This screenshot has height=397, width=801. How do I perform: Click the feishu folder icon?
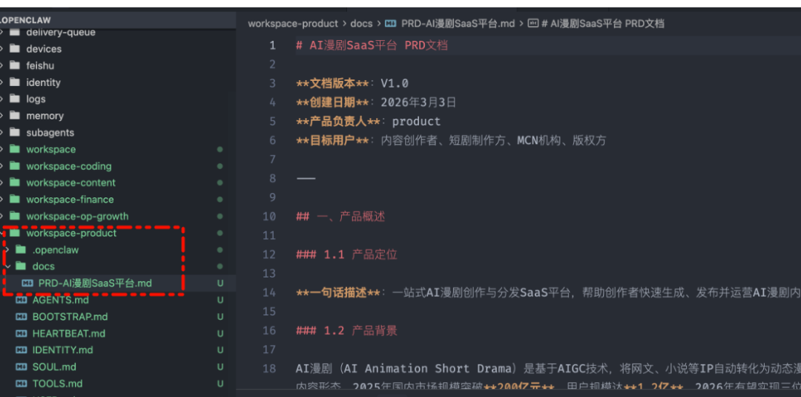[15, 66]
